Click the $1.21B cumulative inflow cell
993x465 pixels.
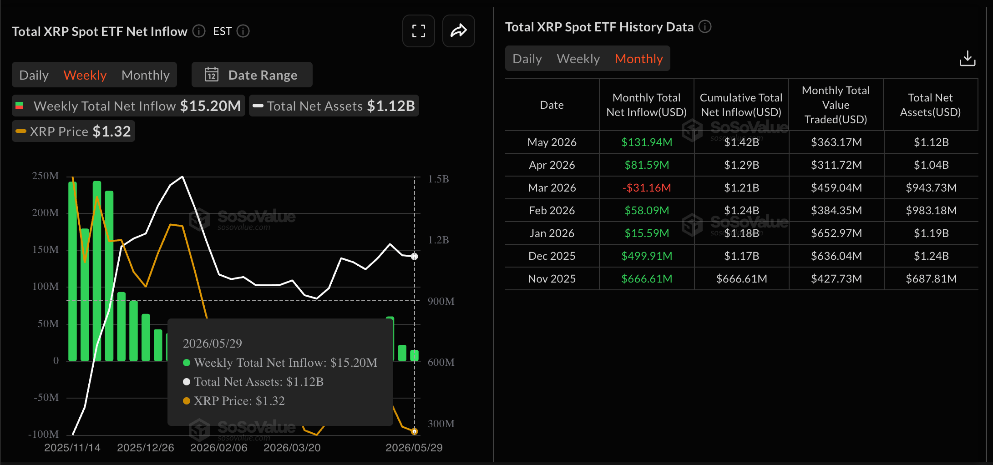point(742,187)
